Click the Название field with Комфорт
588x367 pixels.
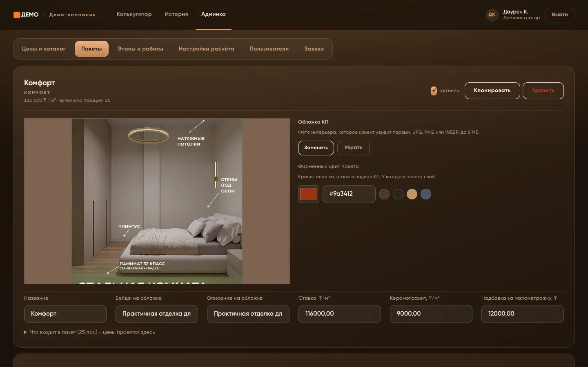pos(65,314)
